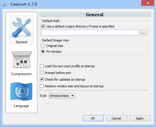Click the Language label in the sidebar
Image resolution: width=156 pixels, height=127 pixels.
pyautogui.click(x=21, y=106)
